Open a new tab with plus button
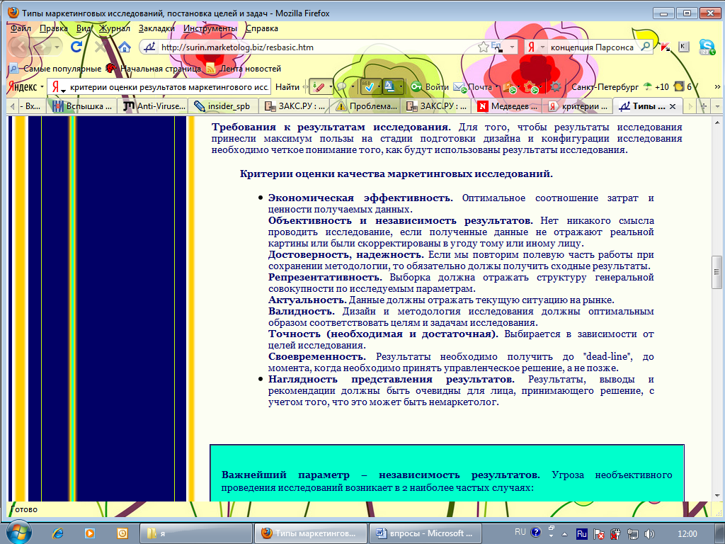This screenshot has height=544, width=725. 704,106
